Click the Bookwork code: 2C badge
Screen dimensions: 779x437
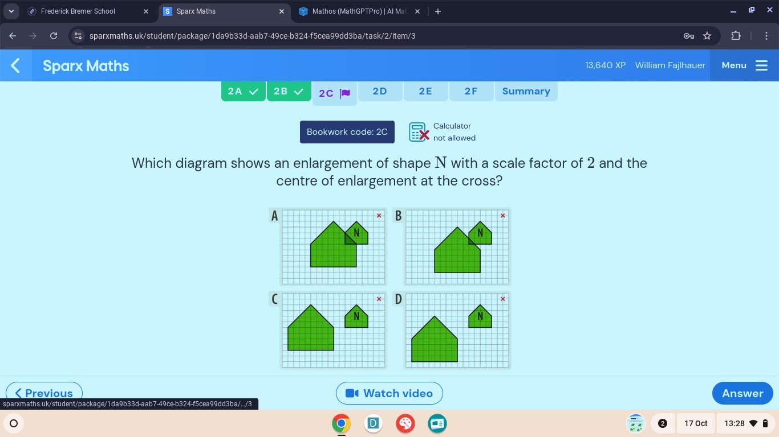point(347,132)
